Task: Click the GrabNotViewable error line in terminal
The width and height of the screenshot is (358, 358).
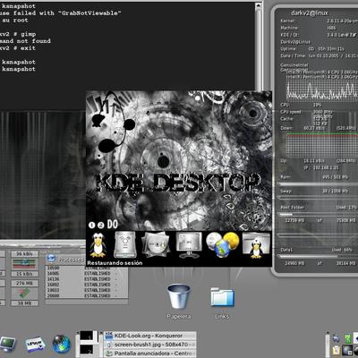Action: tap(60, 13)
